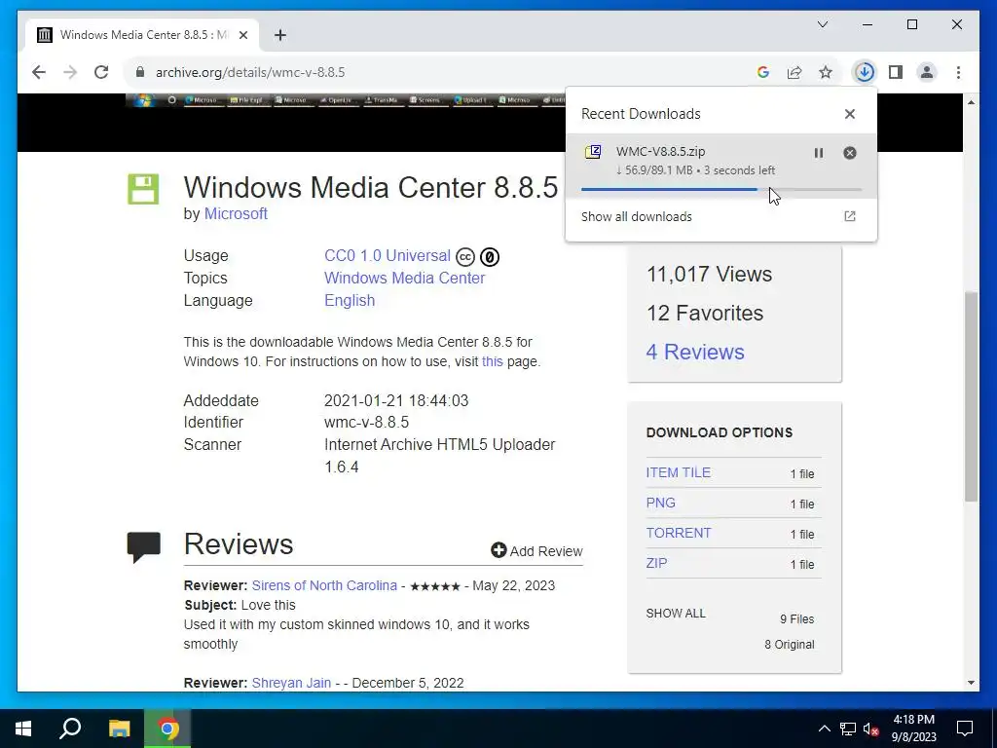Click the WMC-V8.8.5.zip file icon
997x748 pixels.
tap(593, 152)
